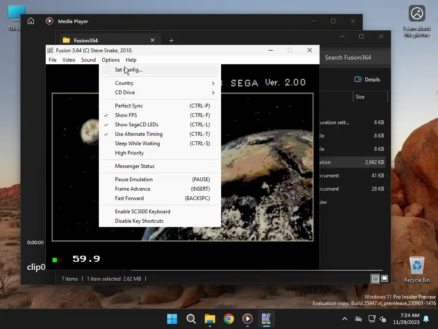Viewport: 438px width, 329px height.
Task: Open taskbar Search
Action: [191, 319]
